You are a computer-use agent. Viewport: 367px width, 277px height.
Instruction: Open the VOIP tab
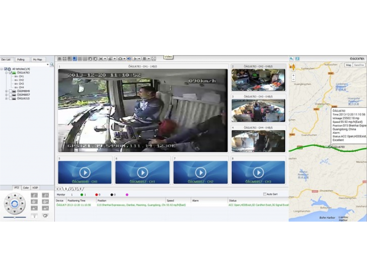tap(35, 188)
